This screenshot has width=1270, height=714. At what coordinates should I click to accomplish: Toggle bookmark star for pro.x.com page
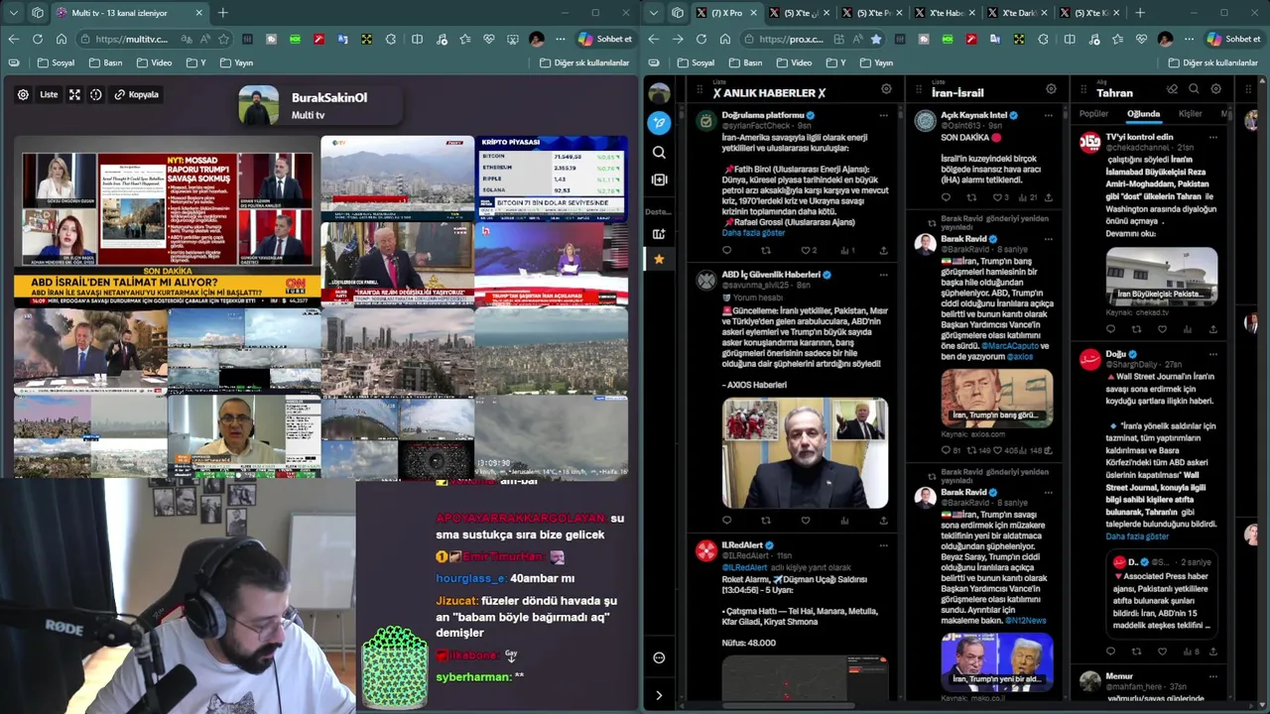876,39
